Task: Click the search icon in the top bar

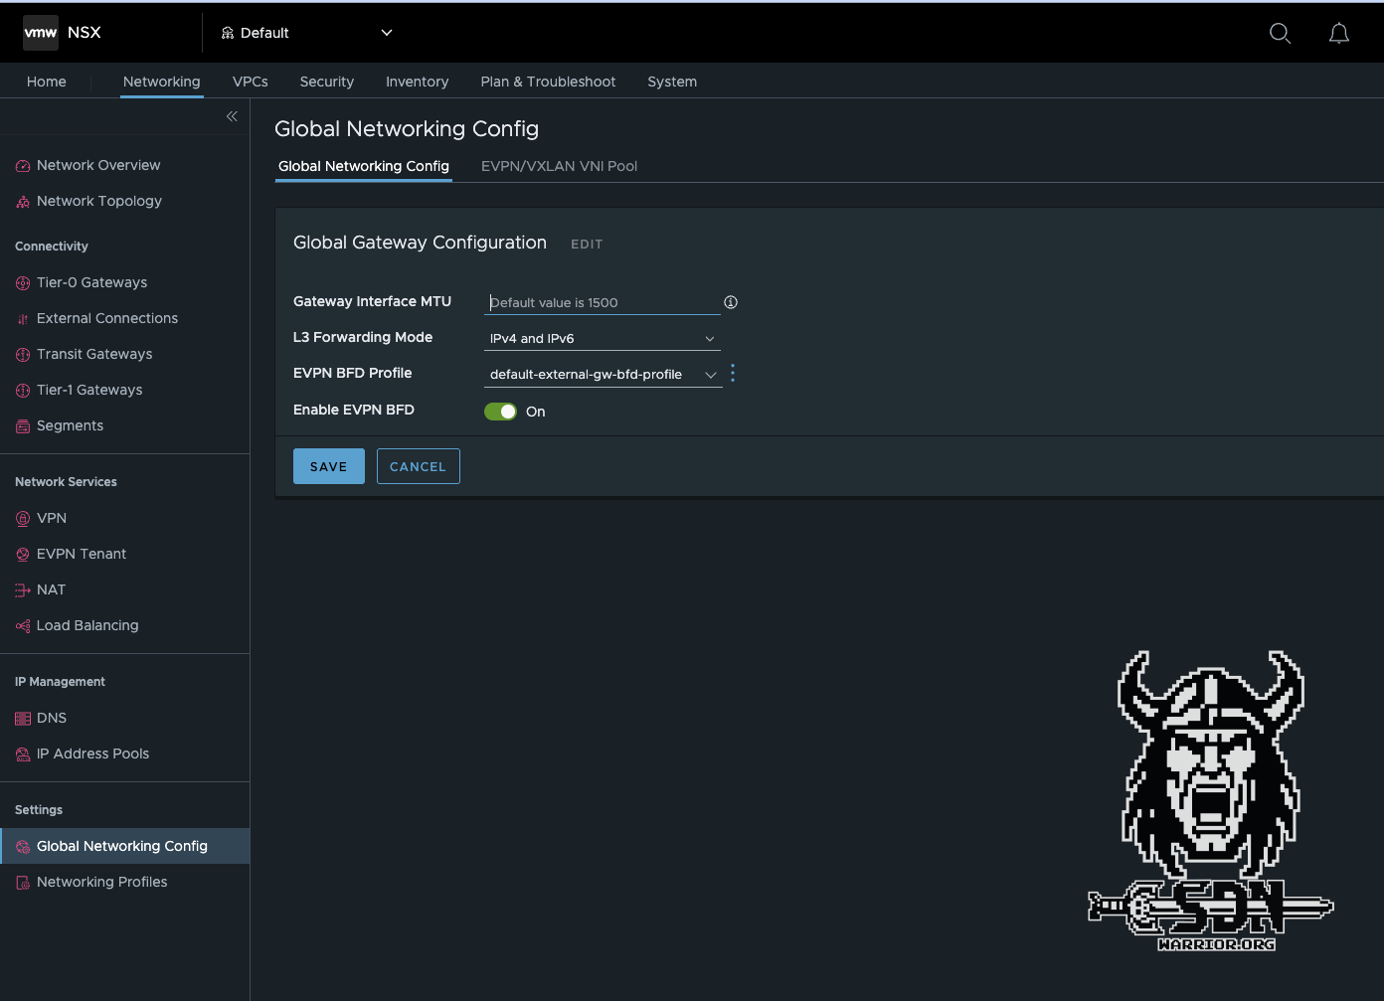Action: pos(1280,33)
